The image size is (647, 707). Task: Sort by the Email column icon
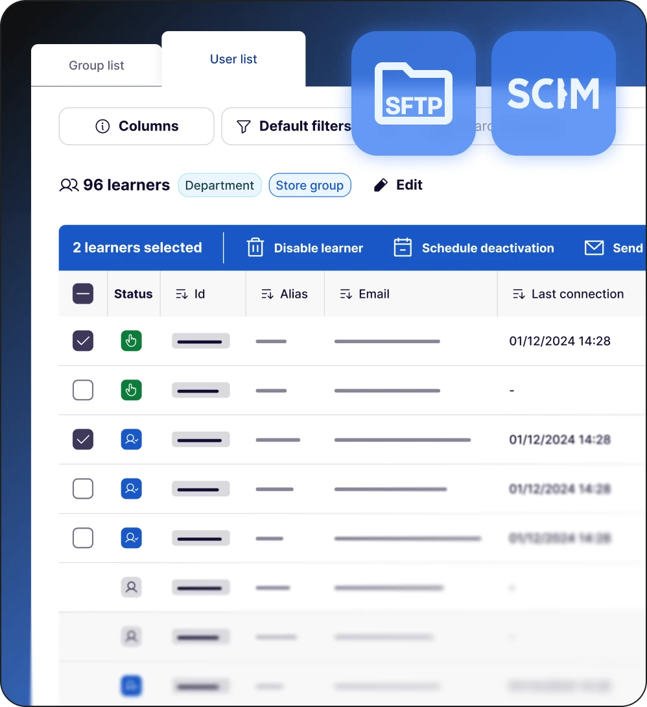coord(346,294)
